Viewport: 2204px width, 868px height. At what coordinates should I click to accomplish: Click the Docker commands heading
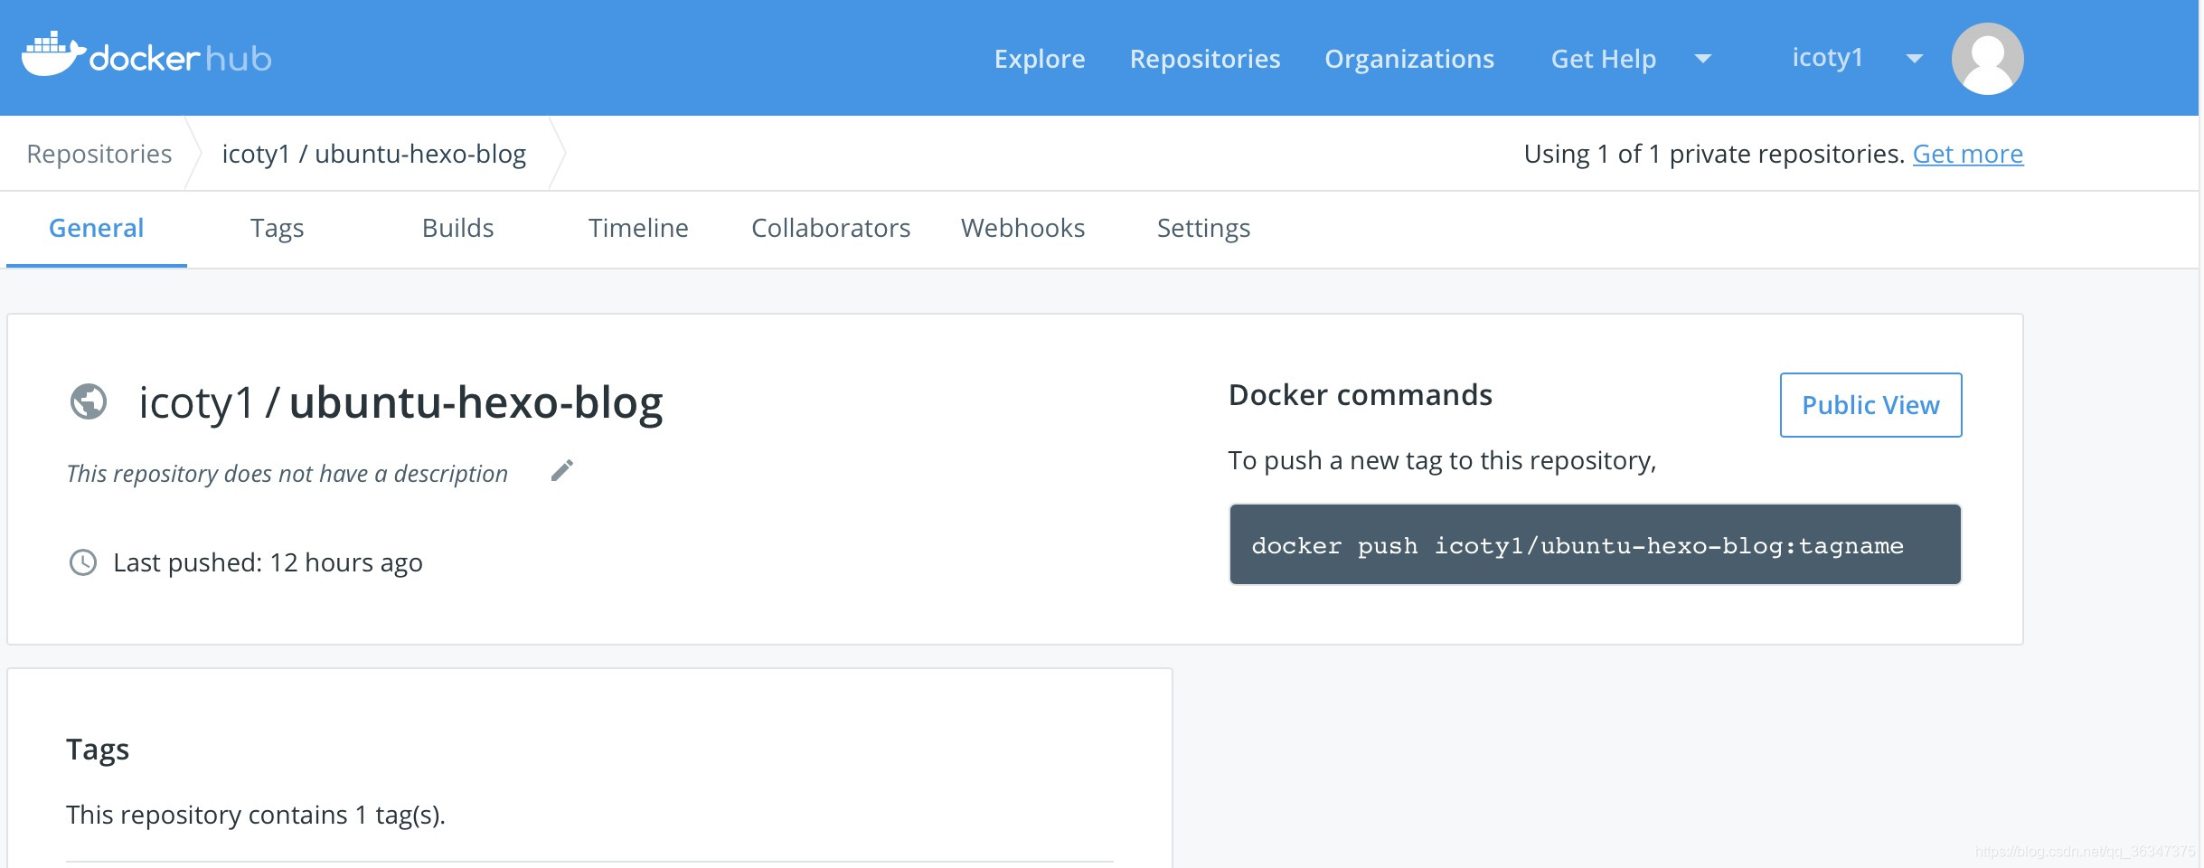[x=1361, y=395]
